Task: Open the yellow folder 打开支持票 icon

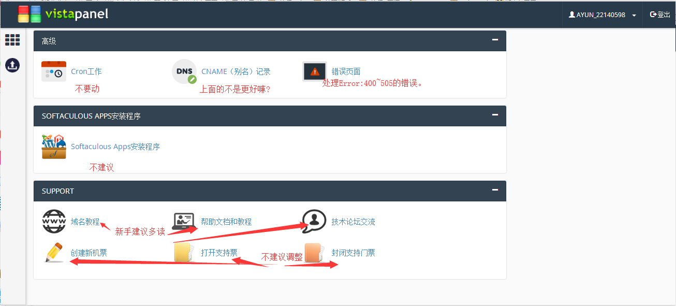Action: pos(184,253)
